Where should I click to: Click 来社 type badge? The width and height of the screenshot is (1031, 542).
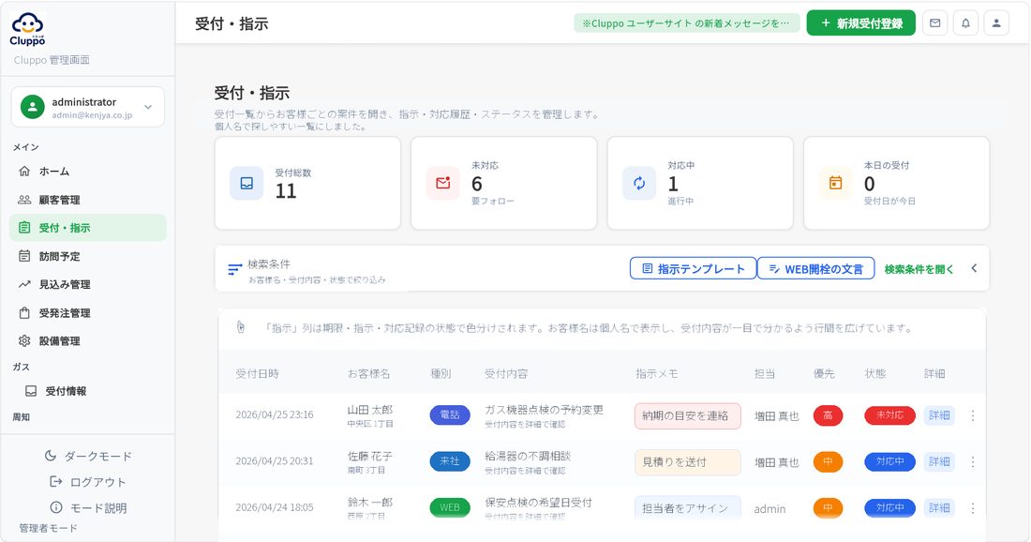click(450, 461)
